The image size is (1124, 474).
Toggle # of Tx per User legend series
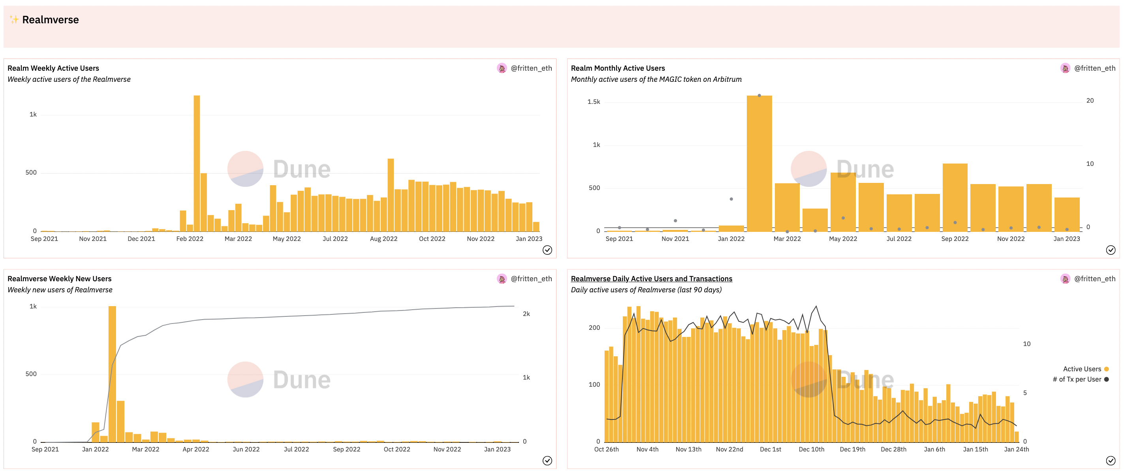(1081, 379)
